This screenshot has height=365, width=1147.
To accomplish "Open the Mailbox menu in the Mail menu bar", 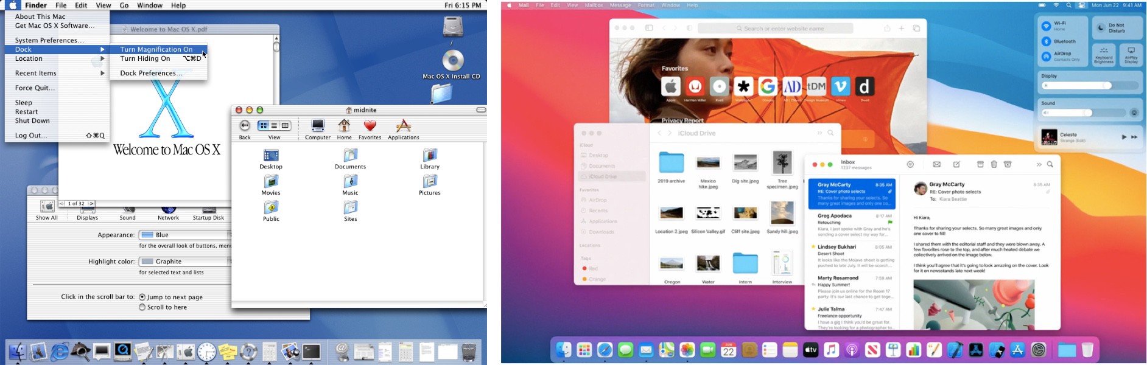I will point(594,5).
